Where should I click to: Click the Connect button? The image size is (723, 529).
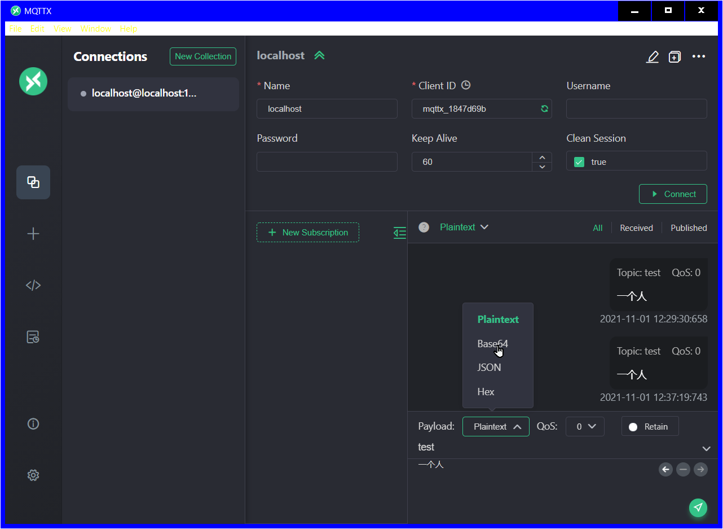click(673, 194)
